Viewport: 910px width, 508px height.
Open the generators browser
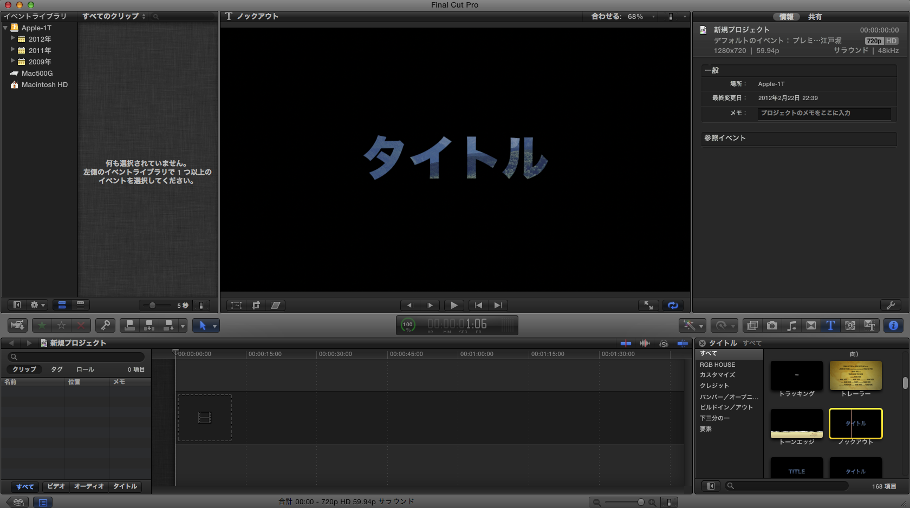tap(850, 325)
